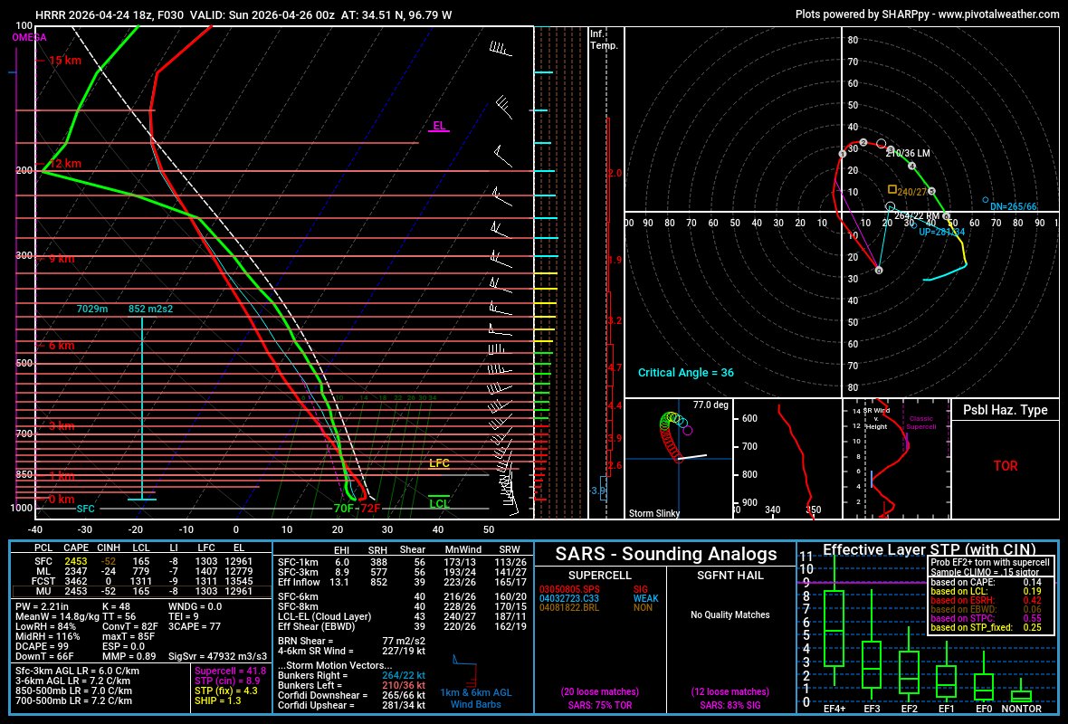This screenshot has width=1068, height=724.
Task: Select the No Quality Matches message
Action: coord(730,614)
